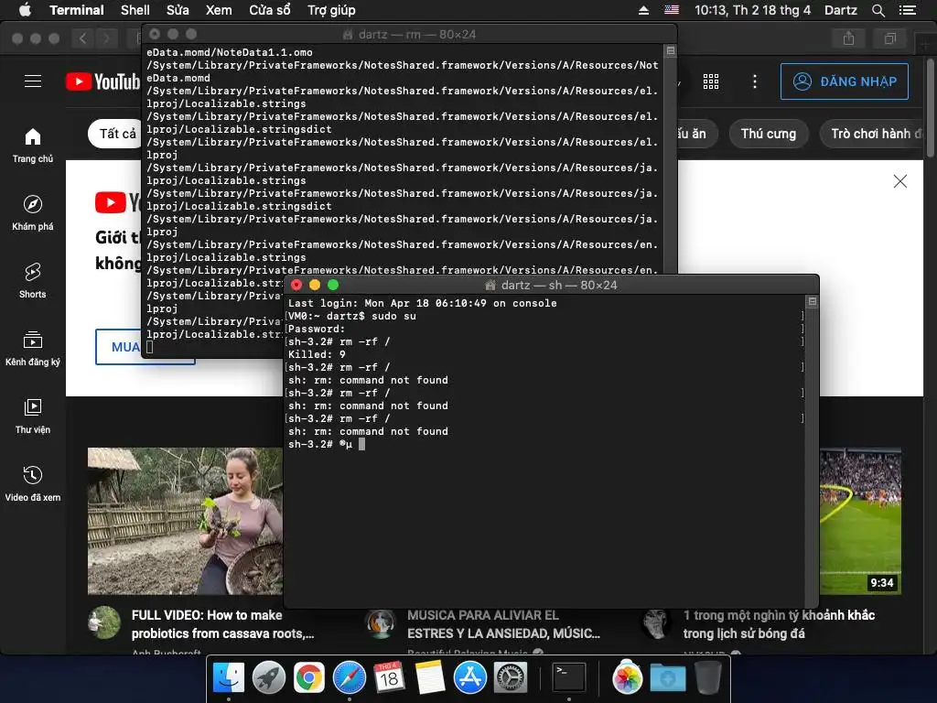Open 'MUSICA PARA ALIVIAR EL ESTRES' video title
937x703 pixels.
pyautogui.click(x=503, y=624)
